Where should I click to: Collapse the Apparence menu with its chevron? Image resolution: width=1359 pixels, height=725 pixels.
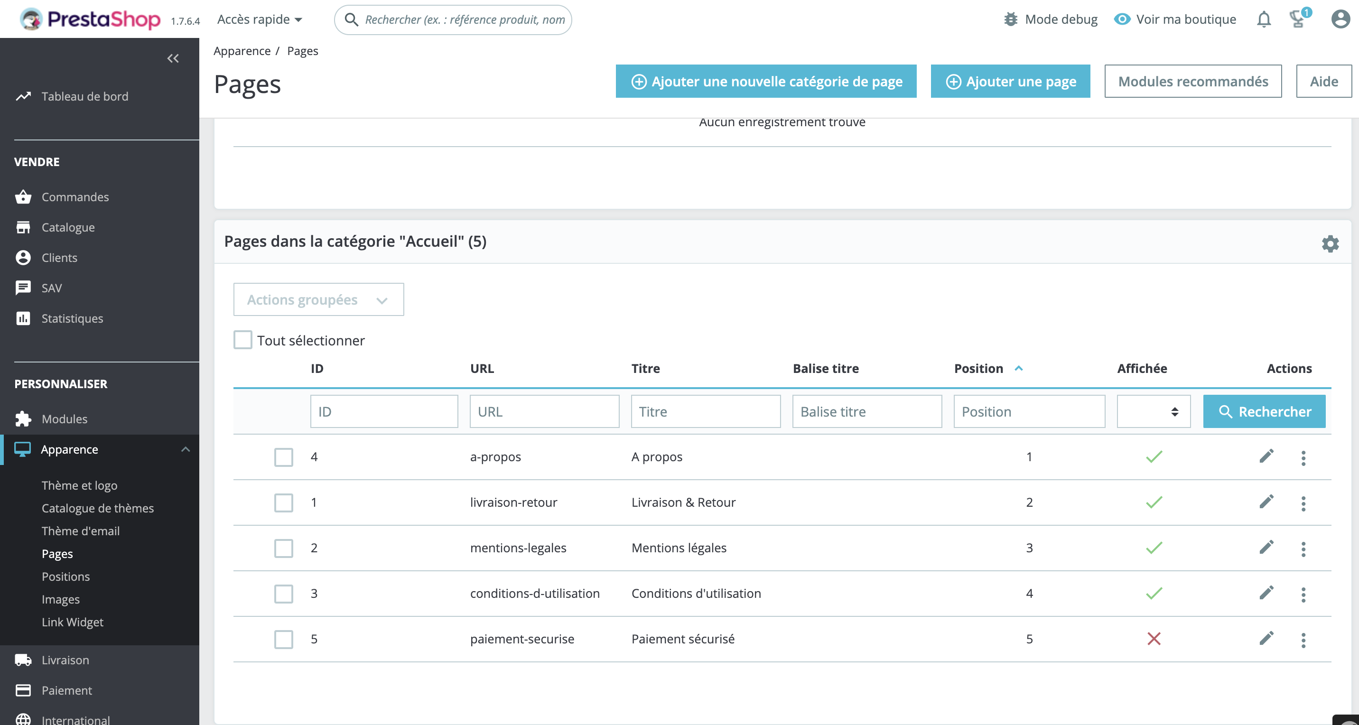[x=185, y=449]
